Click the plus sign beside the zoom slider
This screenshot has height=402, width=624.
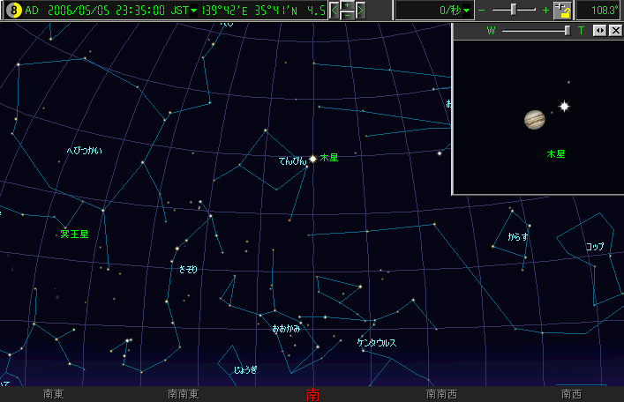545,11
